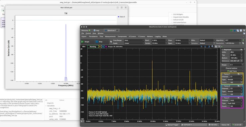Toggle Trace 2 checkbox
The width and height of the screenshot is (246, 127).
coord(222,86)
